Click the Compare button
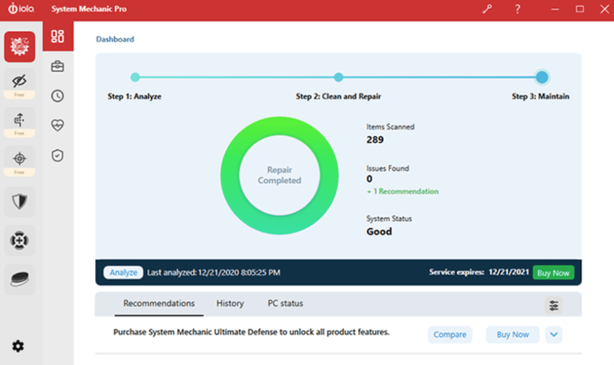Image resolution: width=614 pixels, height=365 pixels. pyautogui.click(x=450, y=334)
